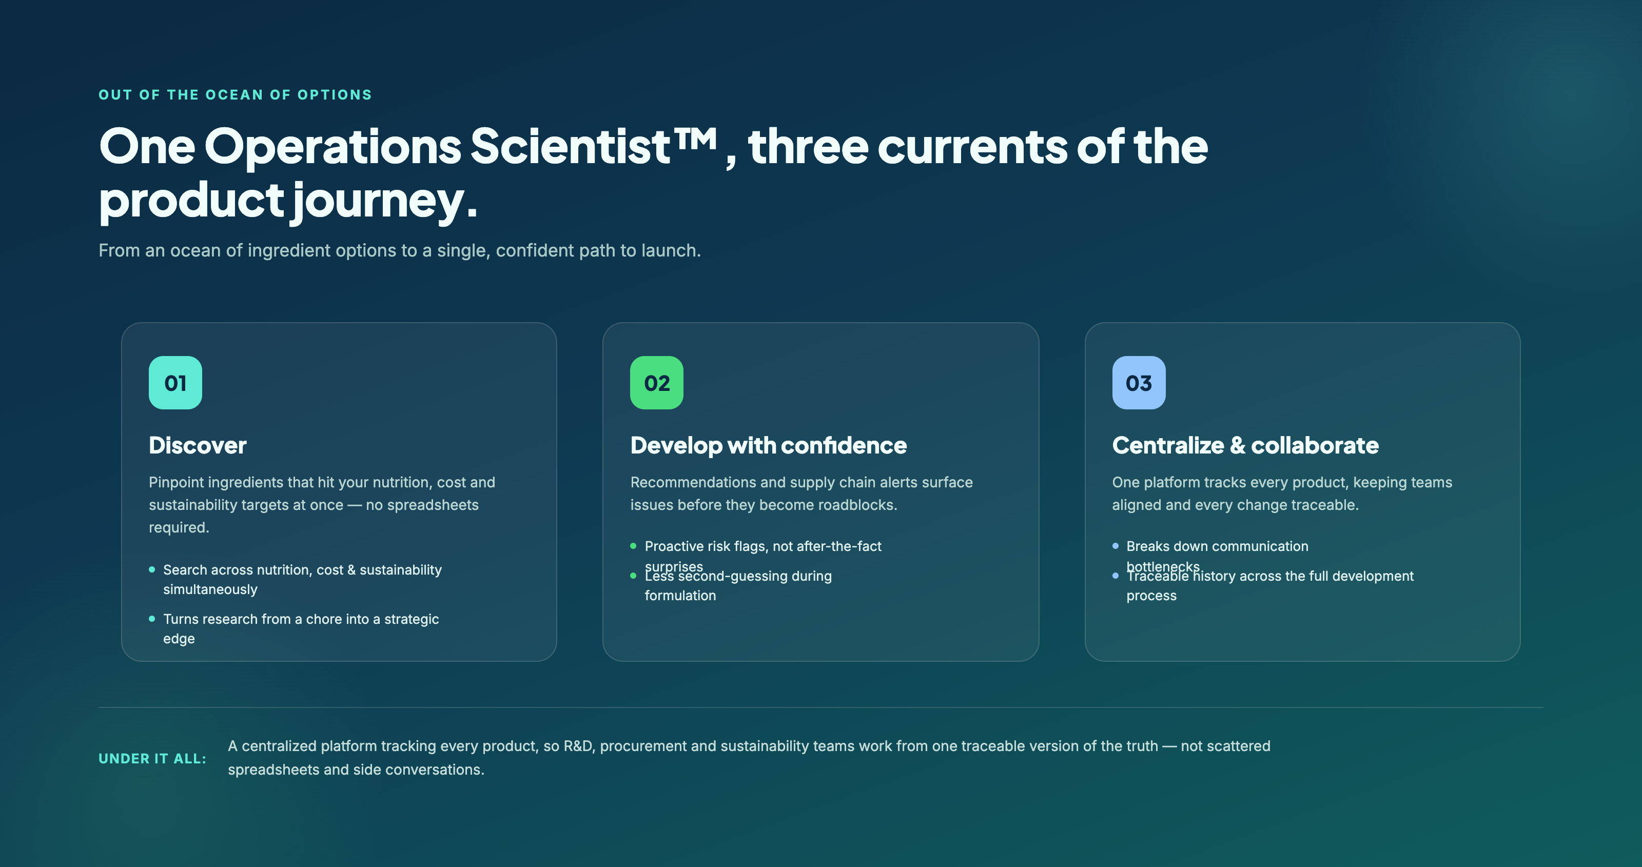
Task: Select the Discover card heading
Action: [198, 445]
